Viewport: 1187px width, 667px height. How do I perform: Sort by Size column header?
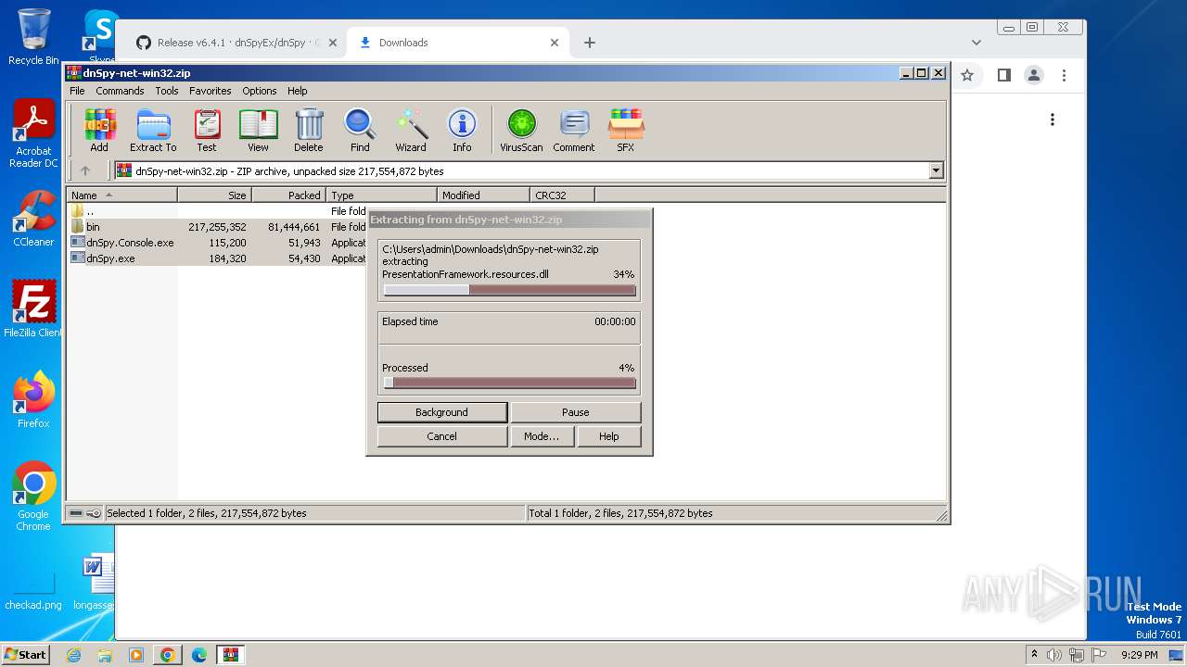click(x=214, y=195)
